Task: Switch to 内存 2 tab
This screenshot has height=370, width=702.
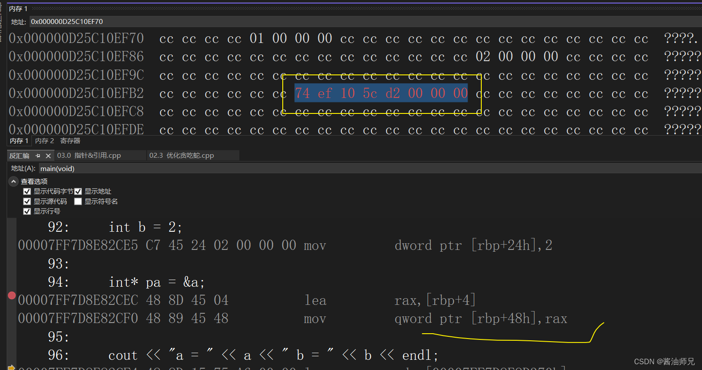Action: [44, 141]
